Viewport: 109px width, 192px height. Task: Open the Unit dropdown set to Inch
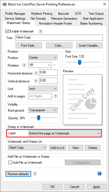click(x=43, y=89)
